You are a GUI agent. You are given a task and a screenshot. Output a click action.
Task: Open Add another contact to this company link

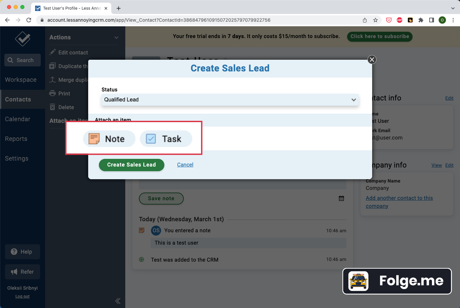399,198
